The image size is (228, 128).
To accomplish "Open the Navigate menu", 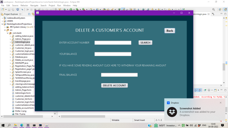I will (x=34, y=5).
